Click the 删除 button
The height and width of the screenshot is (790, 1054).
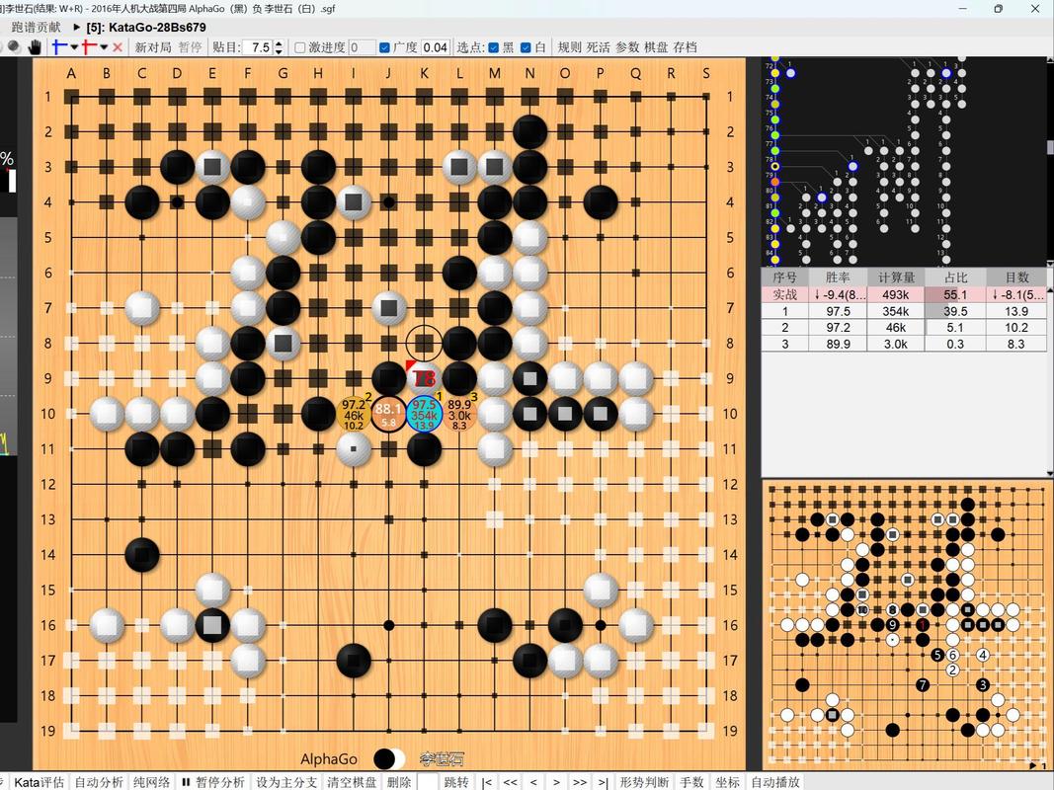pos(399,783)
